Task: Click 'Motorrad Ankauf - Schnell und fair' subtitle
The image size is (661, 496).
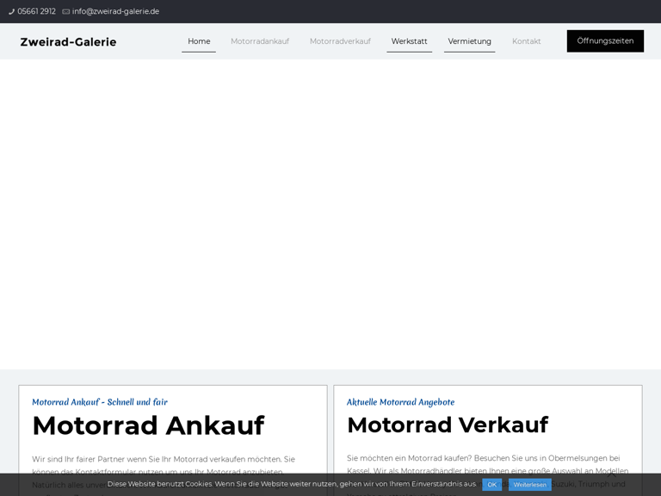Action: (x=100, y=402)
